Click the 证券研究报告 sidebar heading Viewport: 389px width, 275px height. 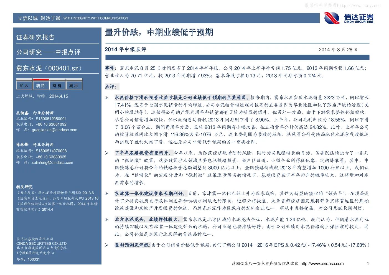point(35,37)
